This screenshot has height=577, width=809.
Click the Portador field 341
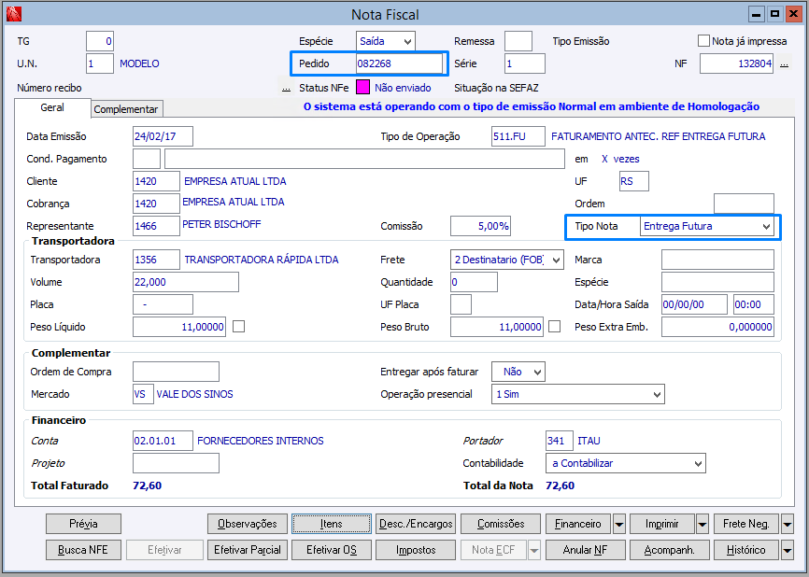point(560,441)
